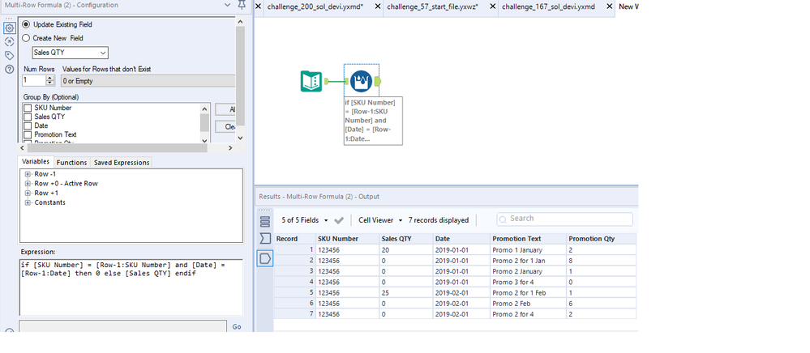Click the Go button
The height and width of the screenshot is (353, 810).
(237, 326)
